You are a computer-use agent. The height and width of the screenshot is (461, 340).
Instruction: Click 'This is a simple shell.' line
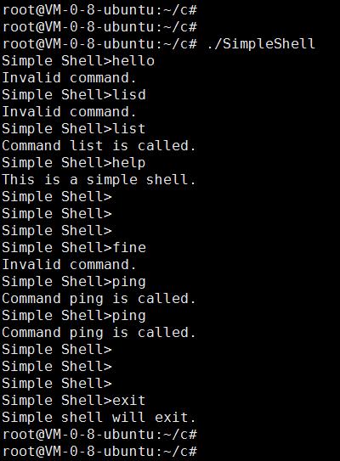click(99, 180)
